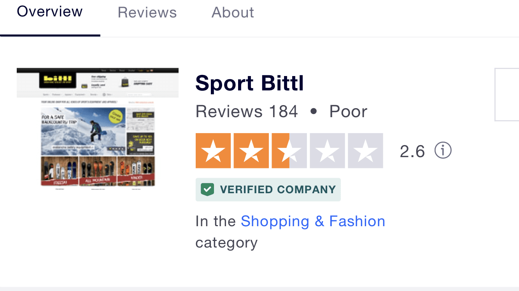Screen dimensions: 519x291
Task: Click the 2.6 TrustScore number
Action: click(412, 151)
